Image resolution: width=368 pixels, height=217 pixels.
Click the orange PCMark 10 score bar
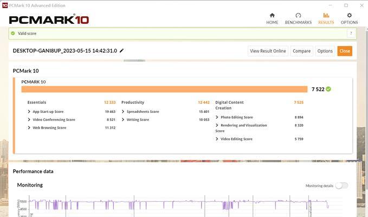click(164, 90)
